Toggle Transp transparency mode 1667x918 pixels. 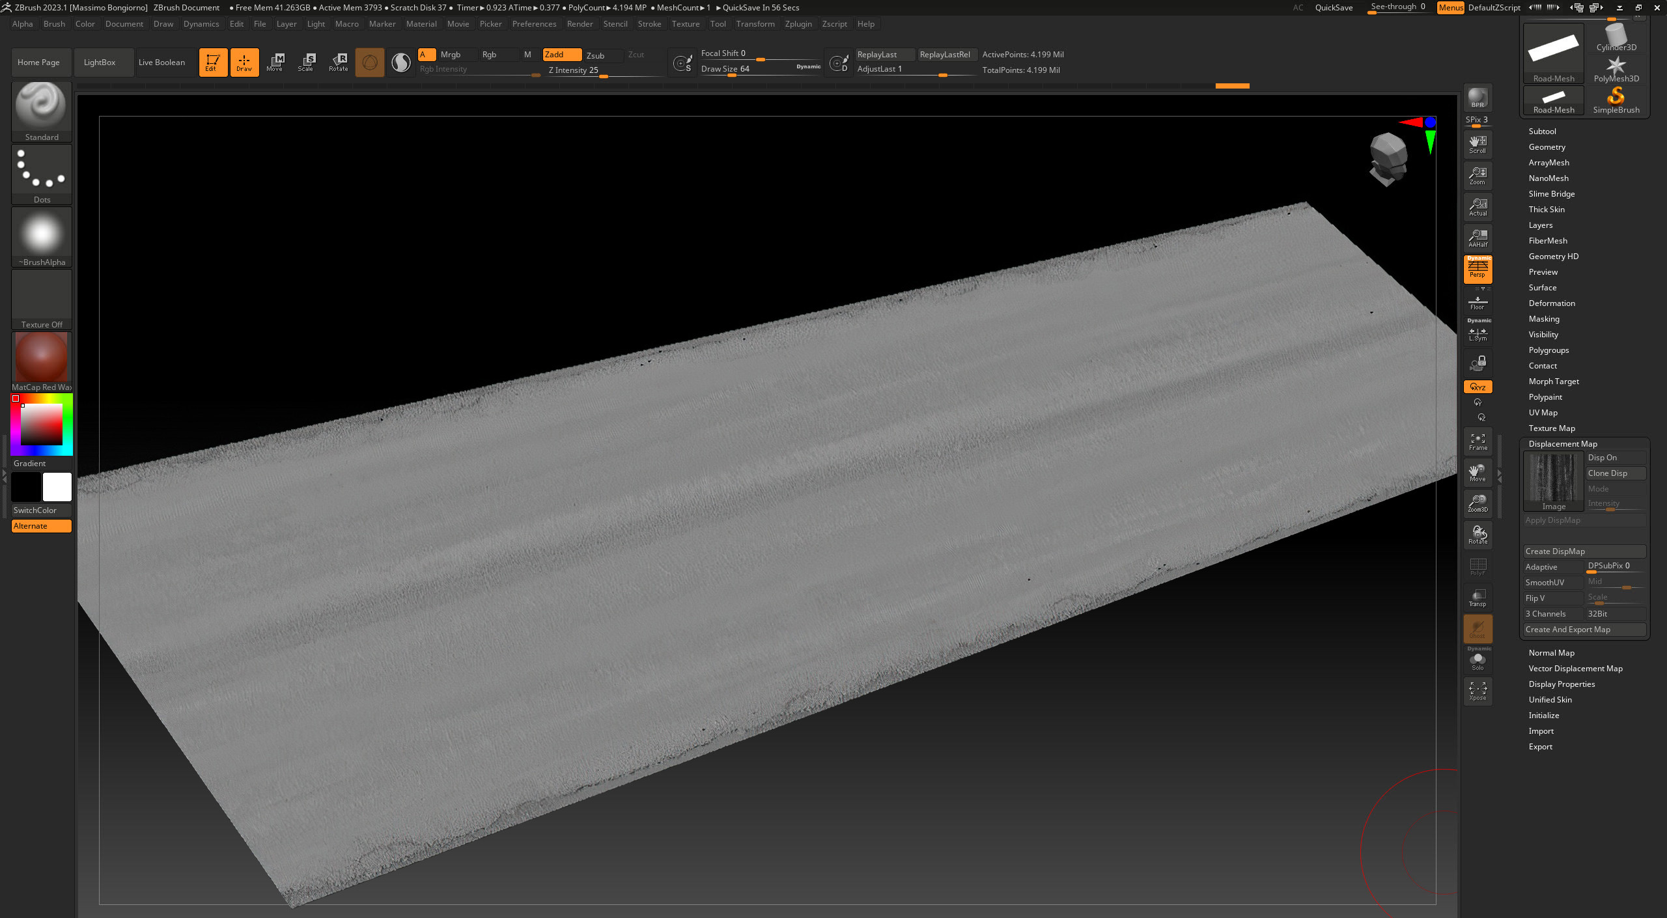point(1478,597)
